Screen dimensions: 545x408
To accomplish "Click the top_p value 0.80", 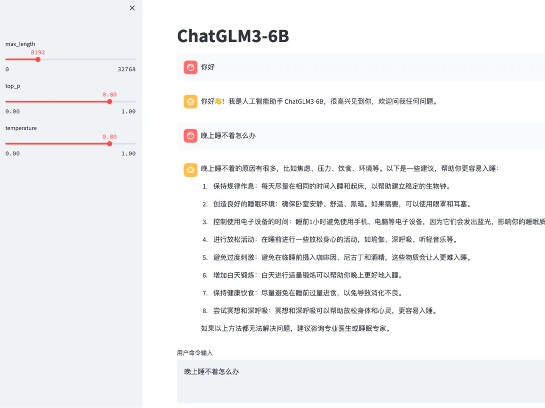I will 109,95.
